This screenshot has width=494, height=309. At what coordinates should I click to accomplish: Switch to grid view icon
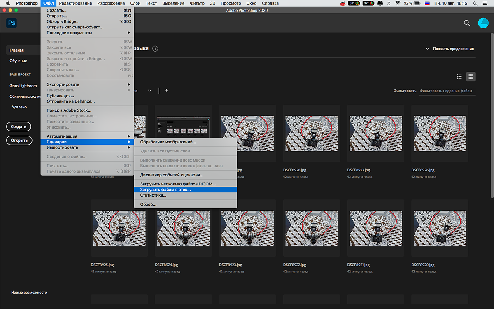471,77
